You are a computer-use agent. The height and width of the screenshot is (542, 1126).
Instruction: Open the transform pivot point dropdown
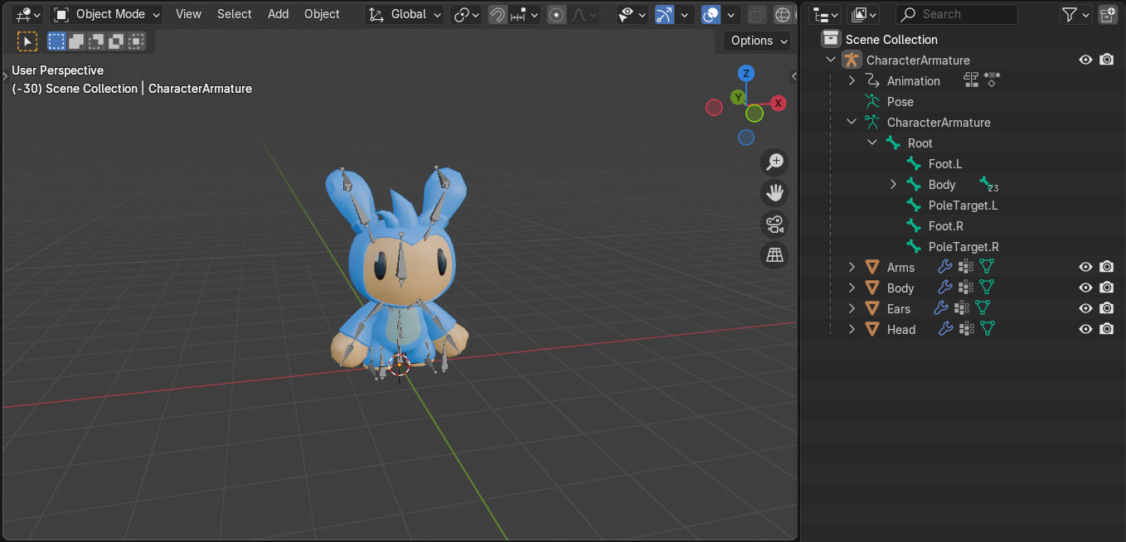coord(466,14)
